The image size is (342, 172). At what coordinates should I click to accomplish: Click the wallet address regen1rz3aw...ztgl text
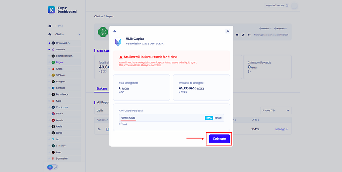coord(275,6)
